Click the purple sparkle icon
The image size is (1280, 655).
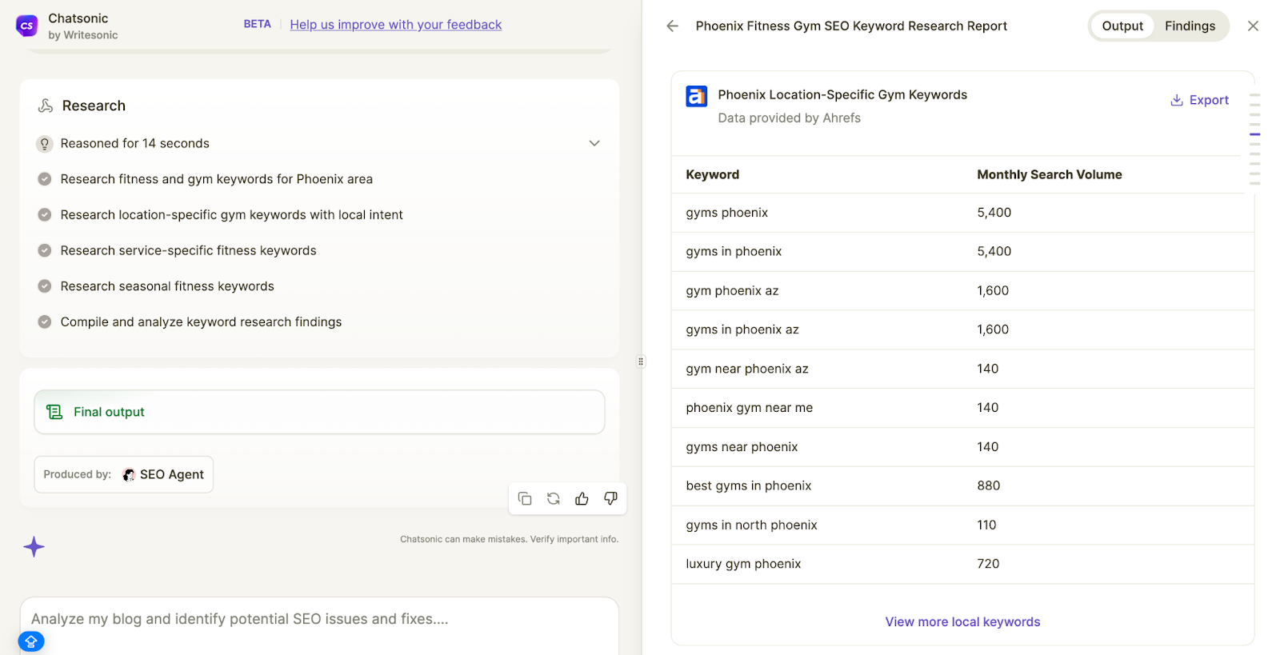34,547
